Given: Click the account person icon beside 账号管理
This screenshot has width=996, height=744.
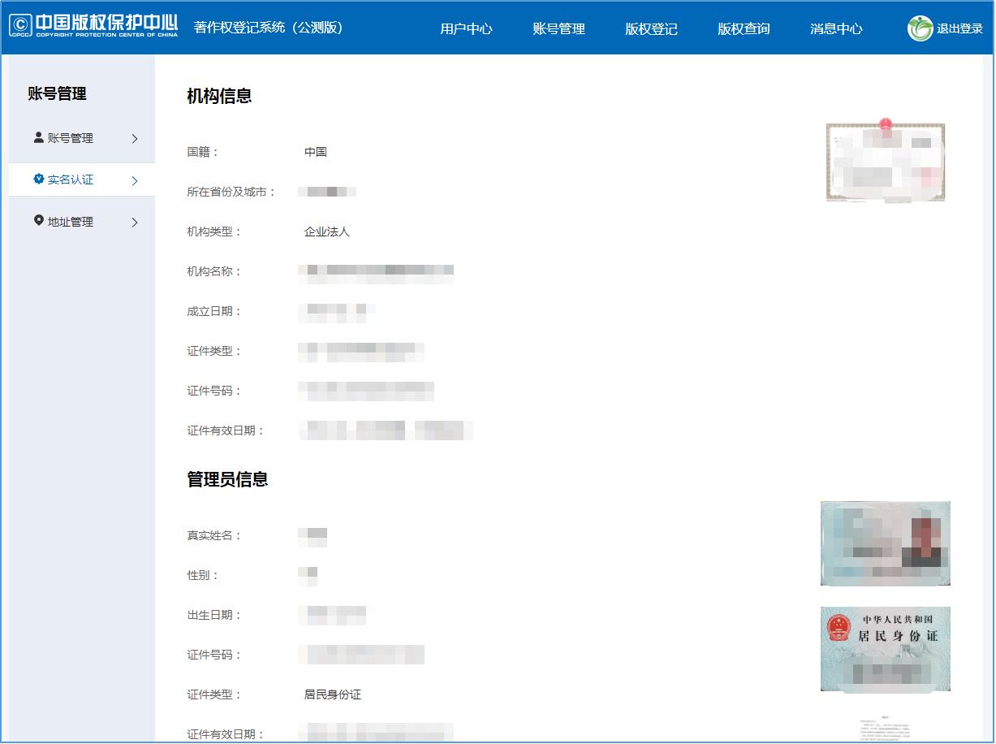Looking at the screenshot, I should click(x=37, y=138).
